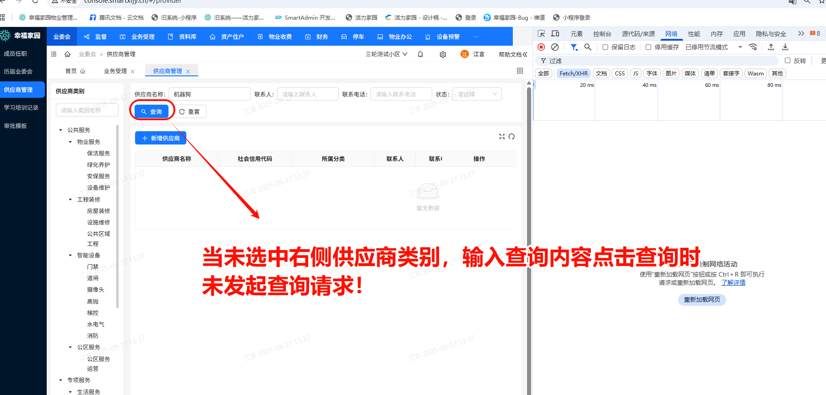The image size is (826, 395).
Task: Stop recording network log
Action: [541, 47]
